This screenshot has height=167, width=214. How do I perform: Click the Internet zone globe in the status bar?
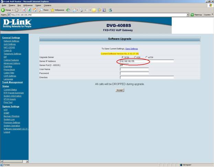tap(181, 165)
